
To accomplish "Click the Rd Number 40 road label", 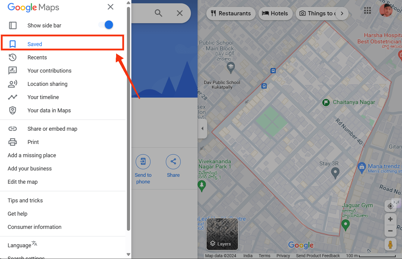I will (349, 132).
